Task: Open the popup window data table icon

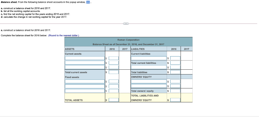Action: coord(88,2)
